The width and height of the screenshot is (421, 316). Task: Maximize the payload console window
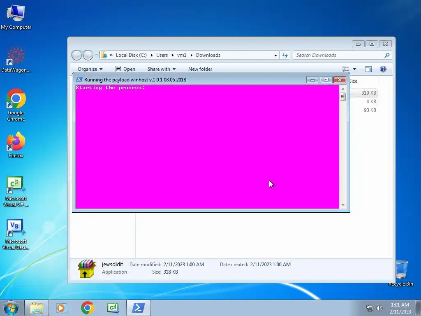click(x=326, y=79)
